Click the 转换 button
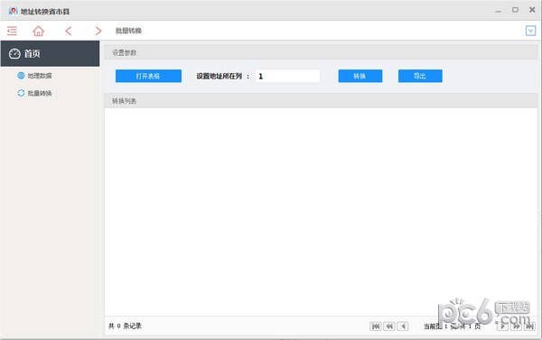542x340 pixels. pyautogui.click(x=360, y=76)
